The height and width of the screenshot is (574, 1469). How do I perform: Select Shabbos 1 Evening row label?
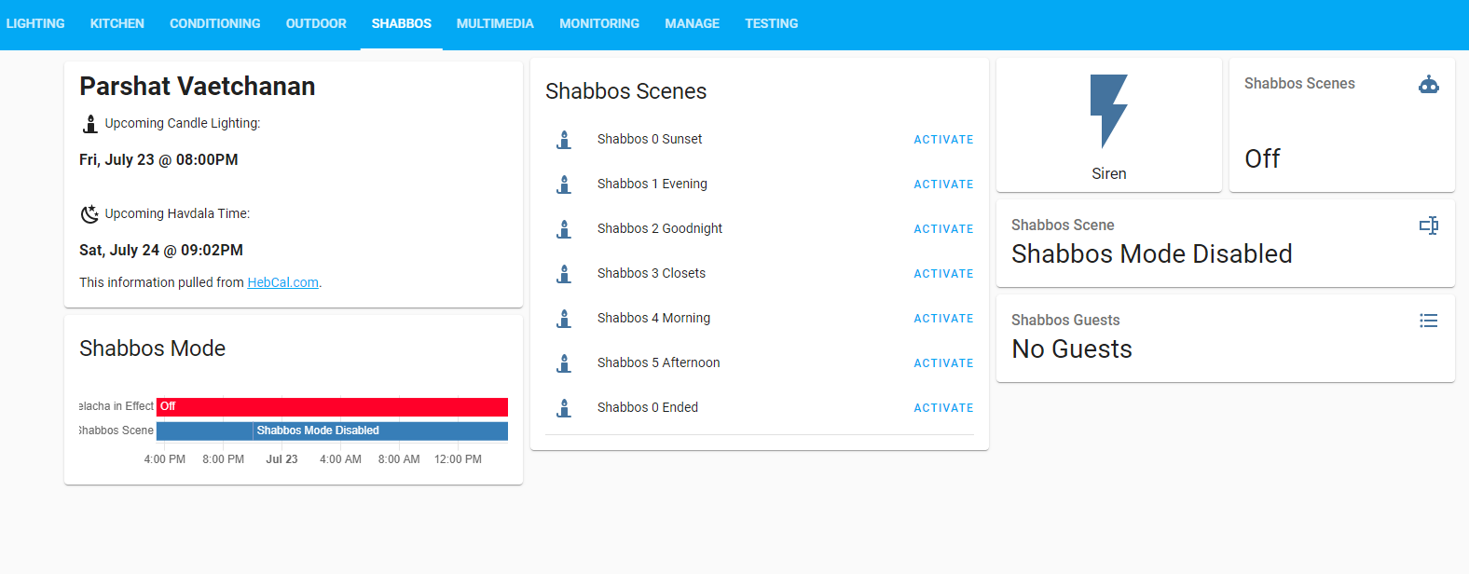click(652, 184)
